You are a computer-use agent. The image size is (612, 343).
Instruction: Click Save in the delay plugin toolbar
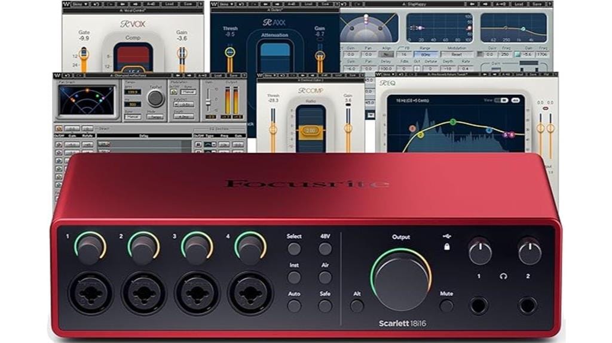(x=234, y=76)
